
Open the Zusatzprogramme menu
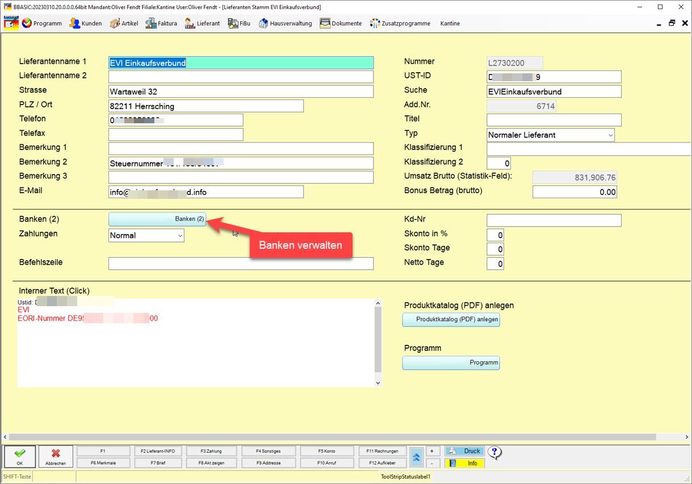(x=400, y=23)
